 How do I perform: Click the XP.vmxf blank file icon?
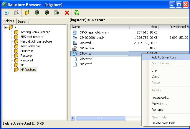75,64
